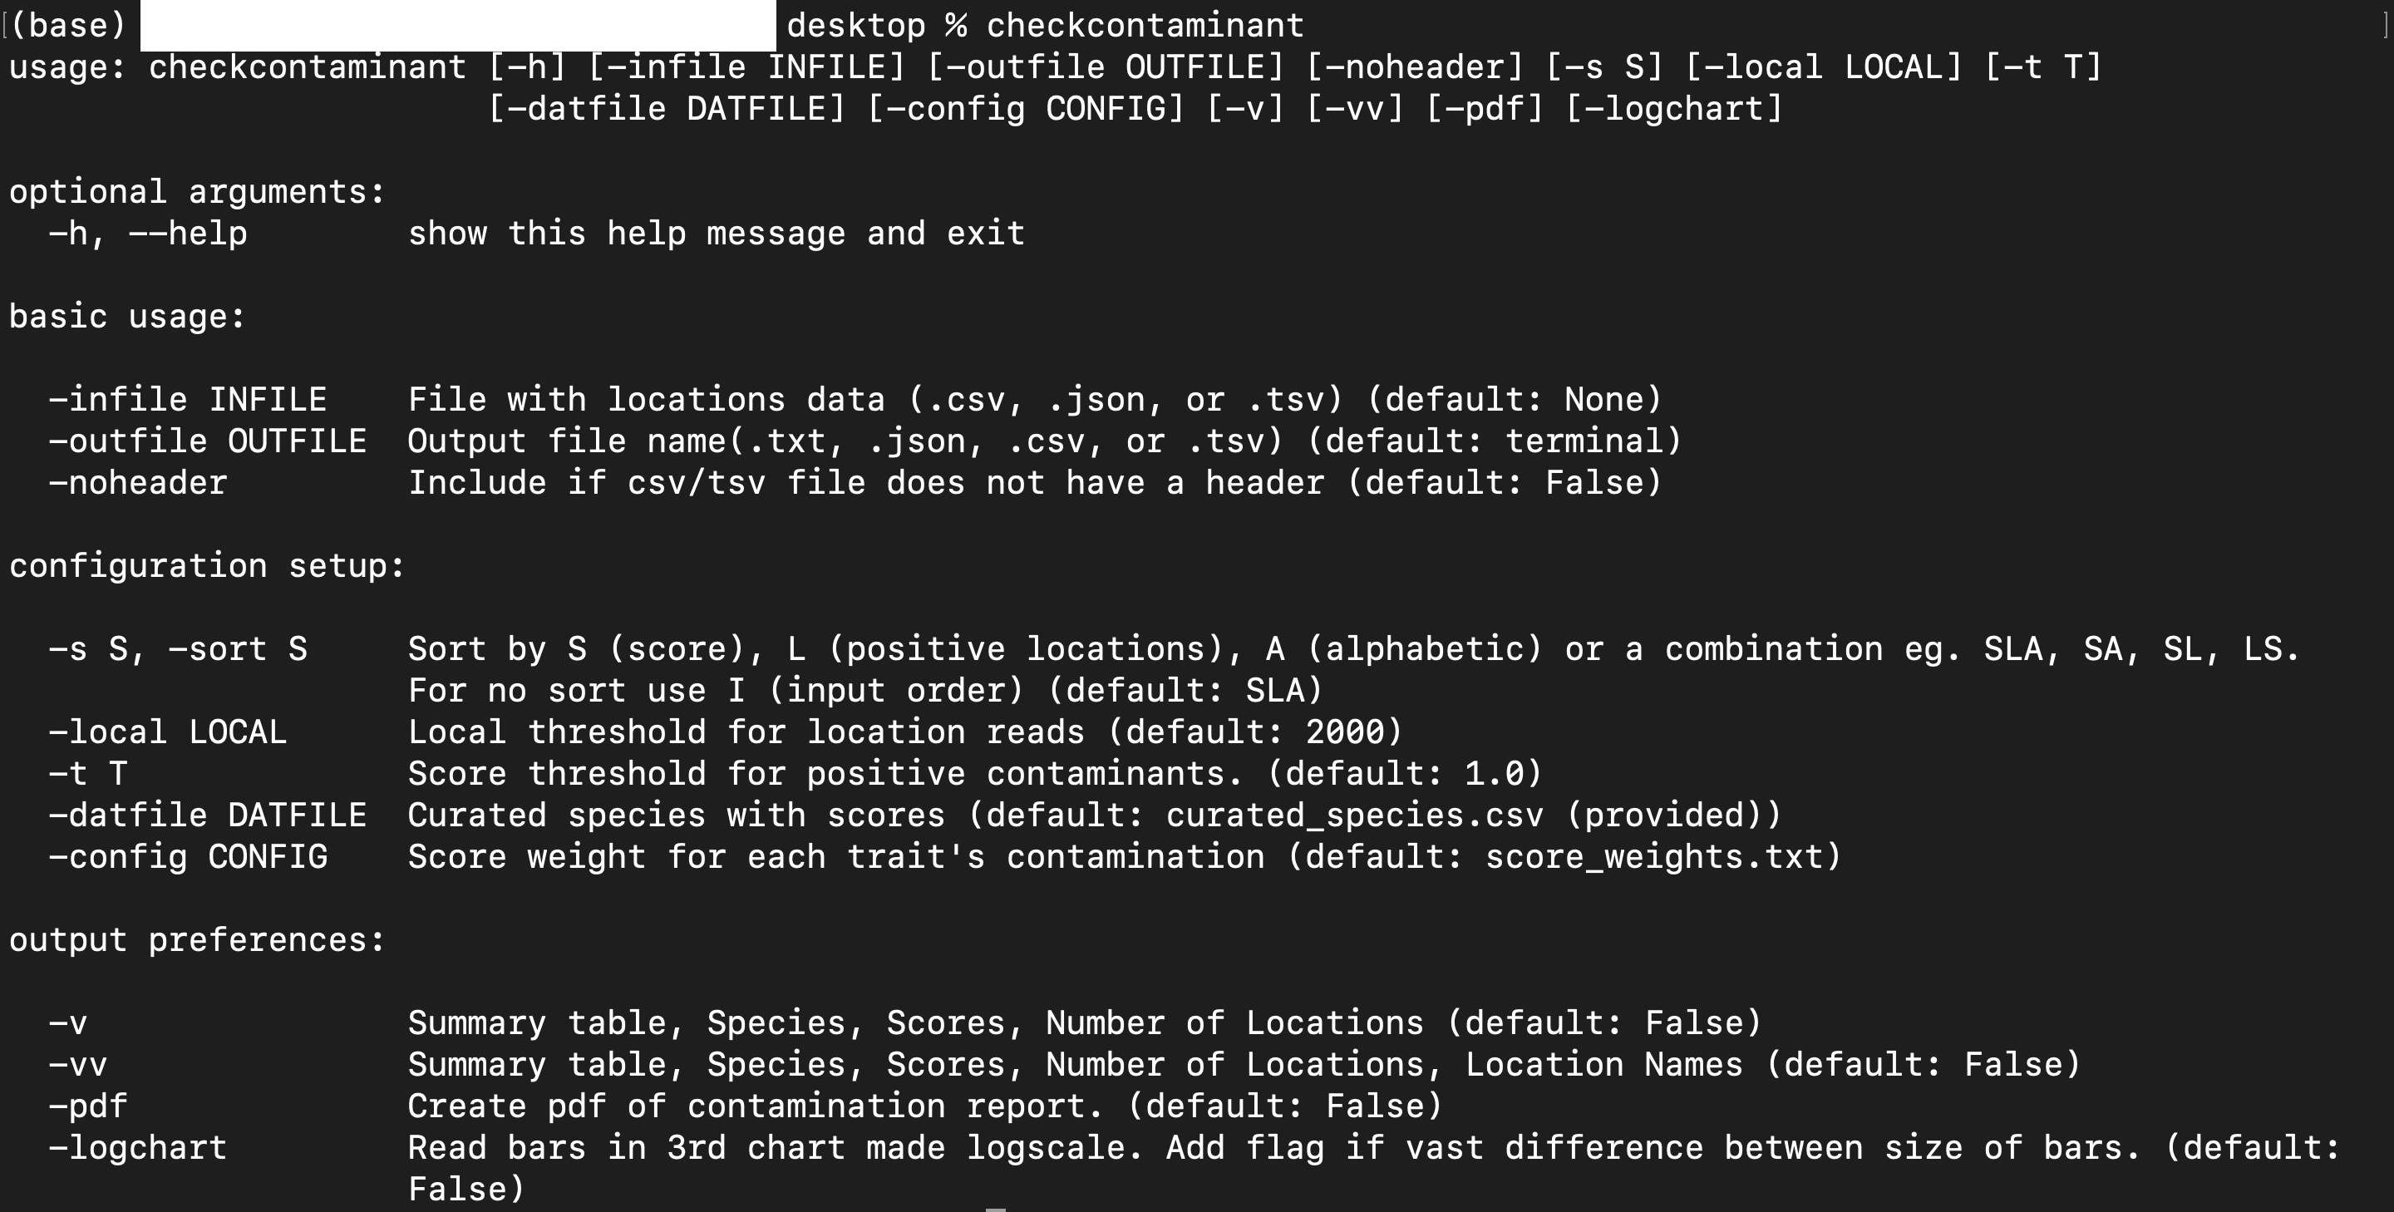Click the '-infile INFILE' option in basic usage
Viewport: 2394px width, 1212px height.
point(188,400)
